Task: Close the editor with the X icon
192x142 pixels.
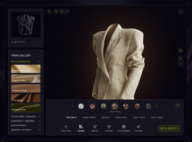Action: [x=181, y=12]
